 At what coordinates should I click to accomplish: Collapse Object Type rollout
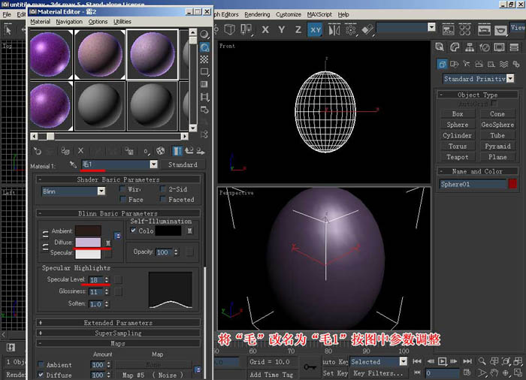(477, 95)
